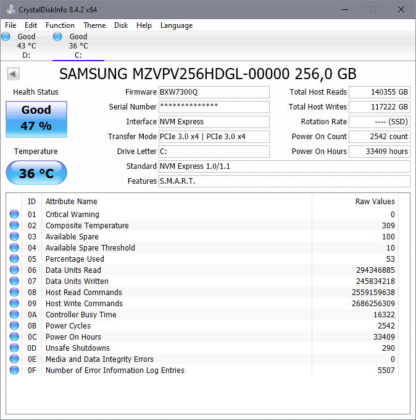Select the Data Units Read attribute text
The image size is (416, 420).
(x=73, y=270)
